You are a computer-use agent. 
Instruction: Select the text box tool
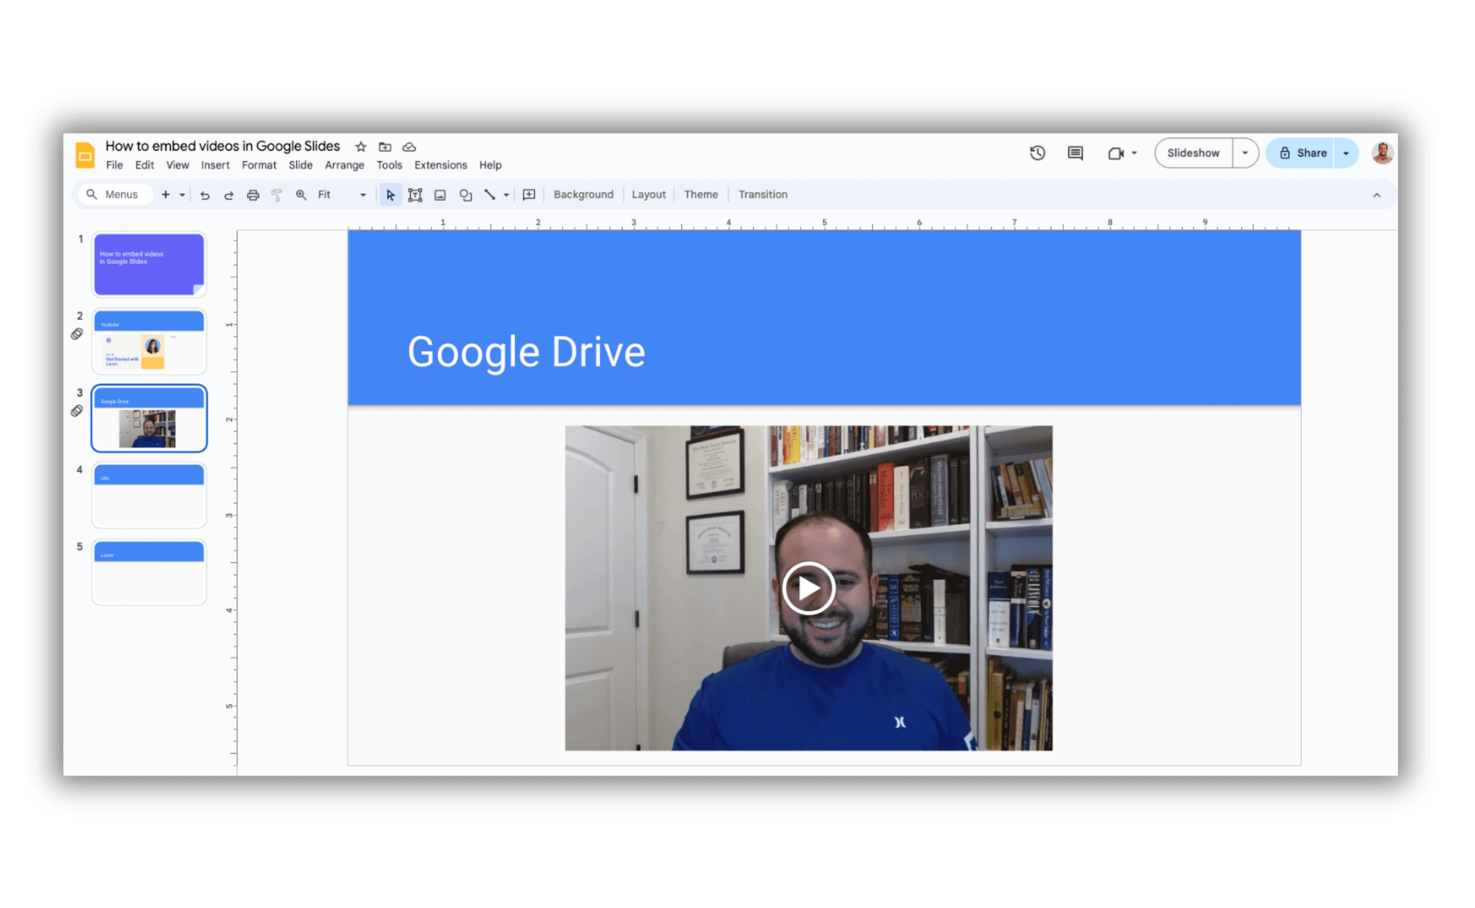[x=415, y=195]
